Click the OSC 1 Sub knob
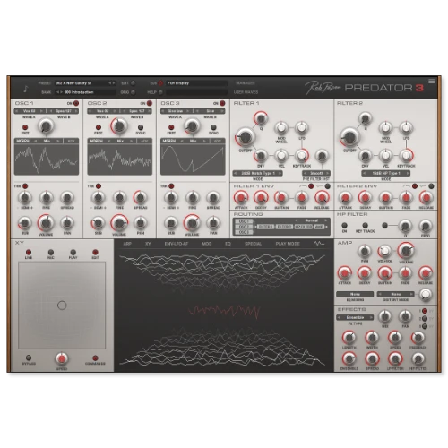448x448 pixels. [x=25, y=223]
